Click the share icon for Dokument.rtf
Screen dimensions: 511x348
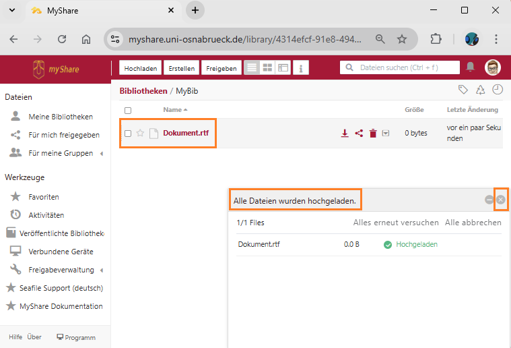pos(359,134)
